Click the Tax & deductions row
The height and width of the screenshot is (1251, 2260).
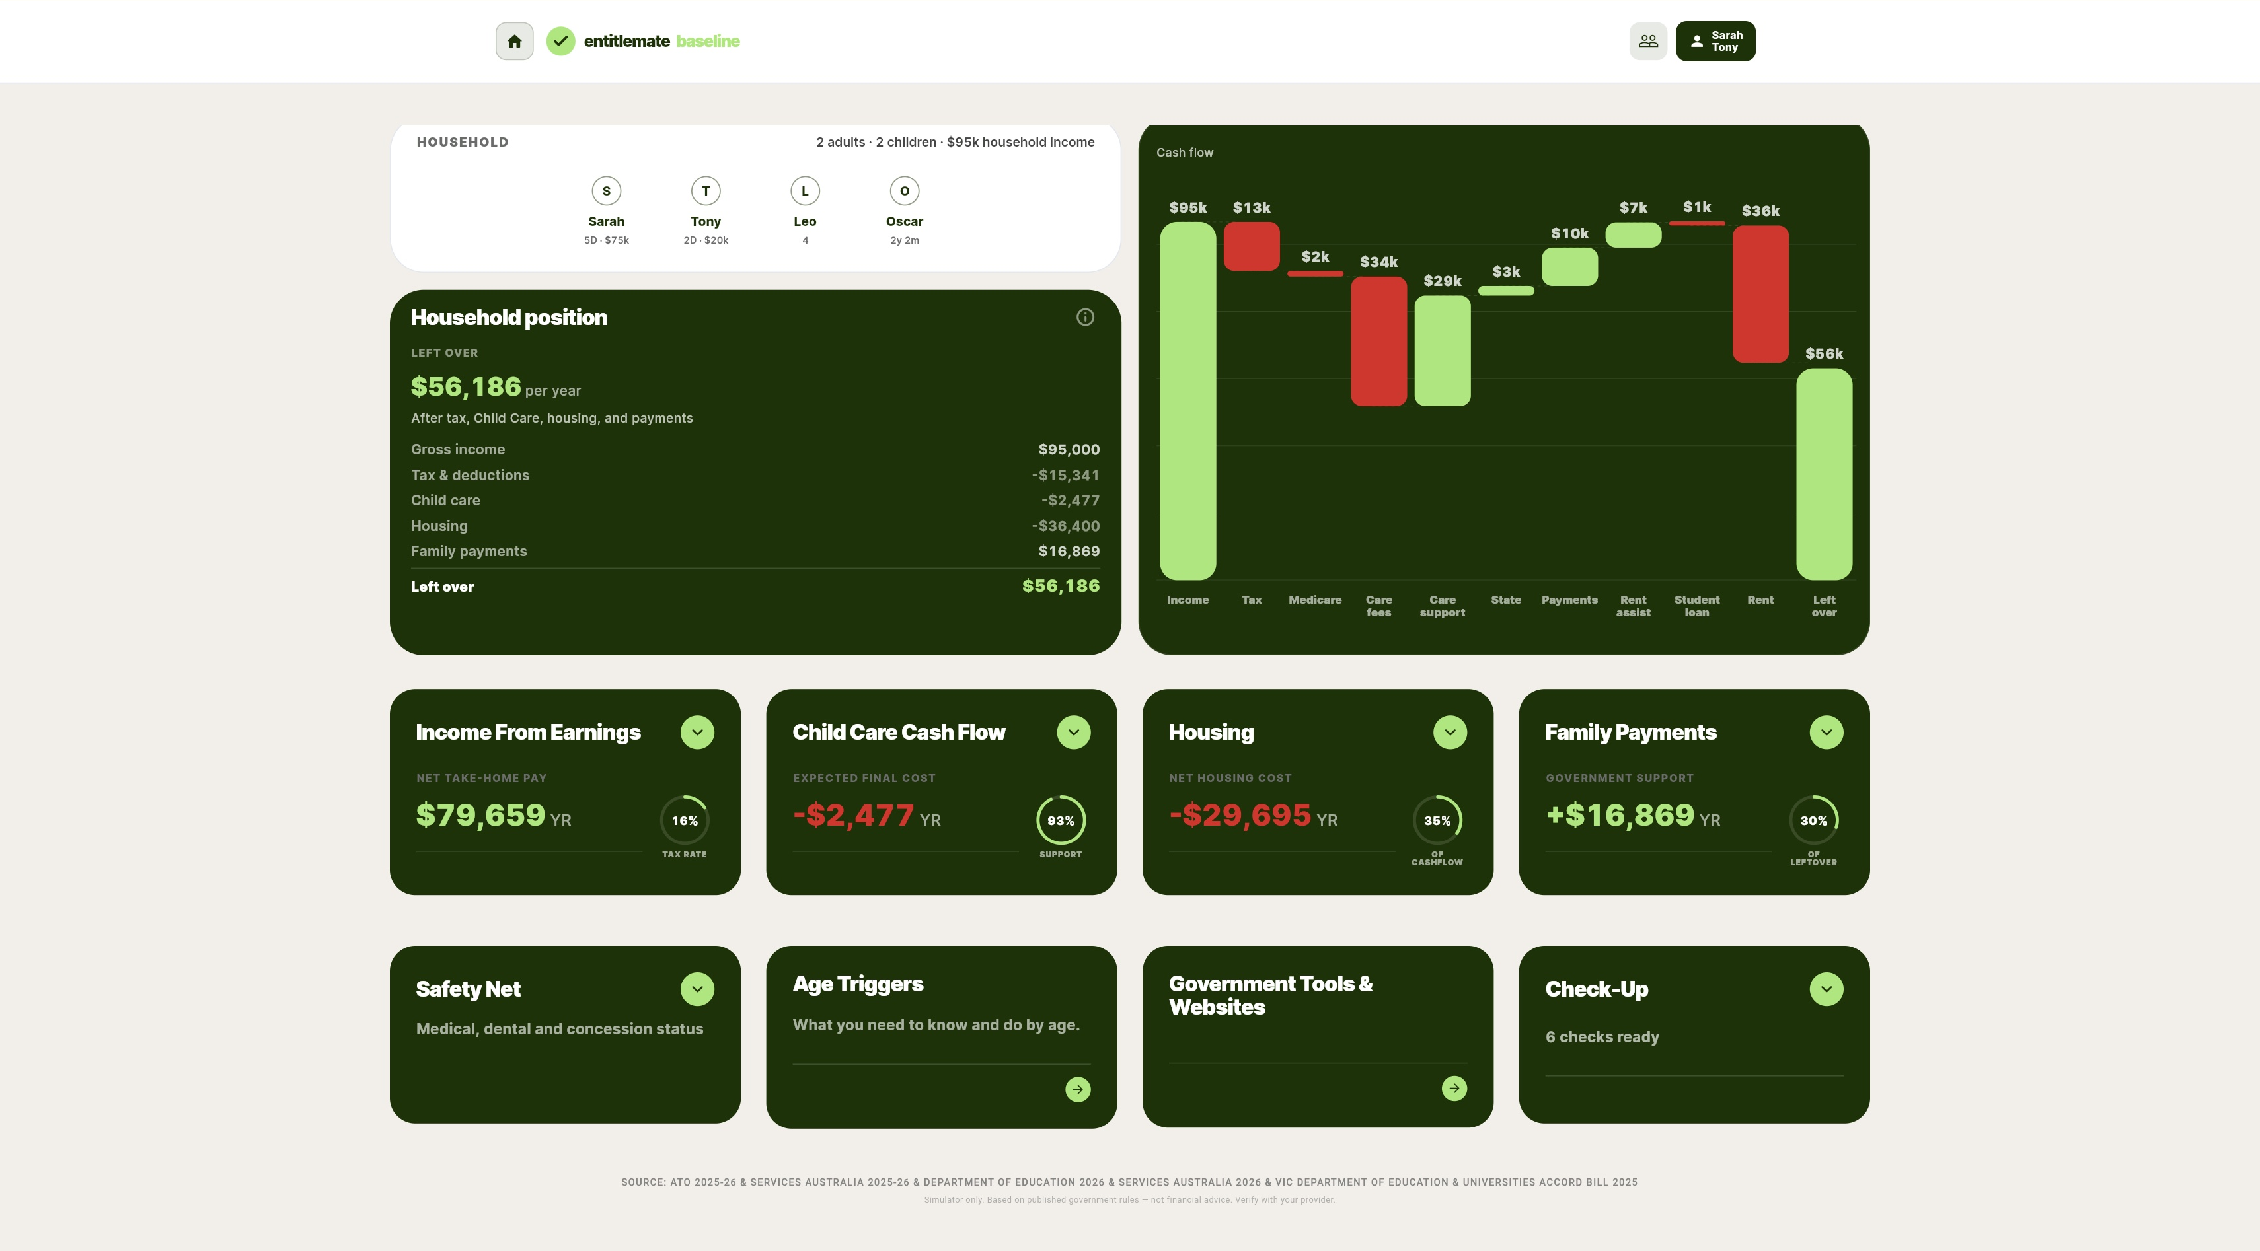[755, 475]
